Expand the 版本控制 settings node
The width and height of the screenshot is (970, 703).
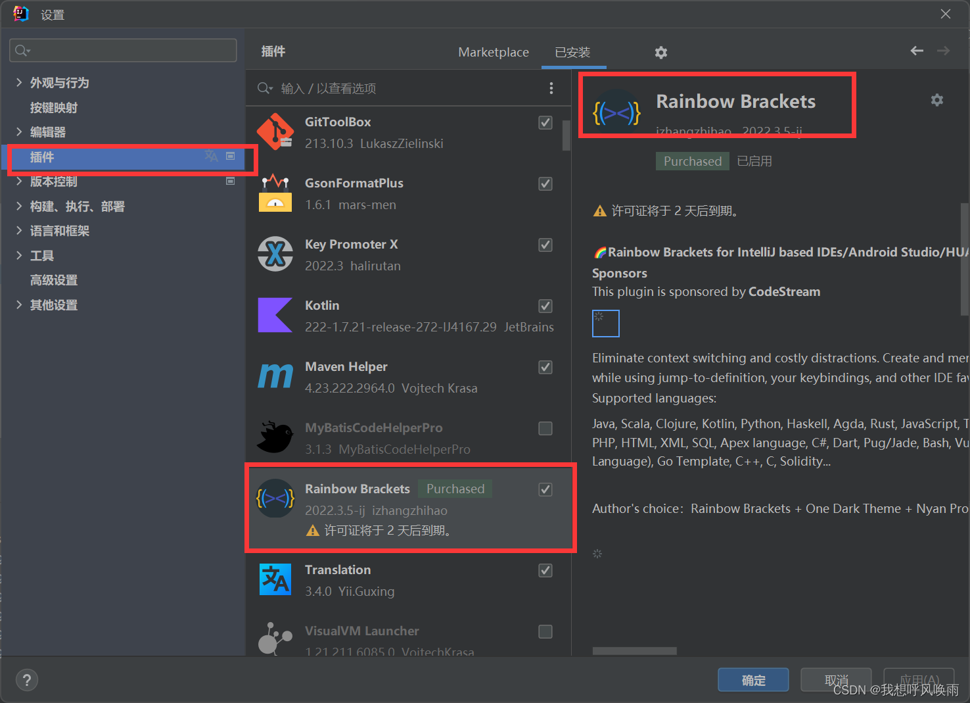[19, 181]
